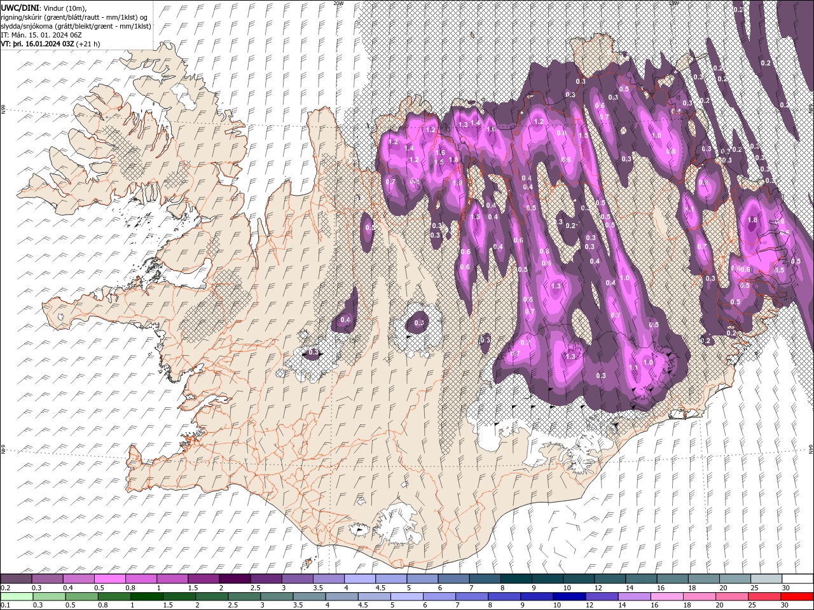Image resolution: width=814 pixels, height=610 pixels.
Task: Click the periwinkle 6–7 rain legend swatch
Action: (x=439, y=597)
